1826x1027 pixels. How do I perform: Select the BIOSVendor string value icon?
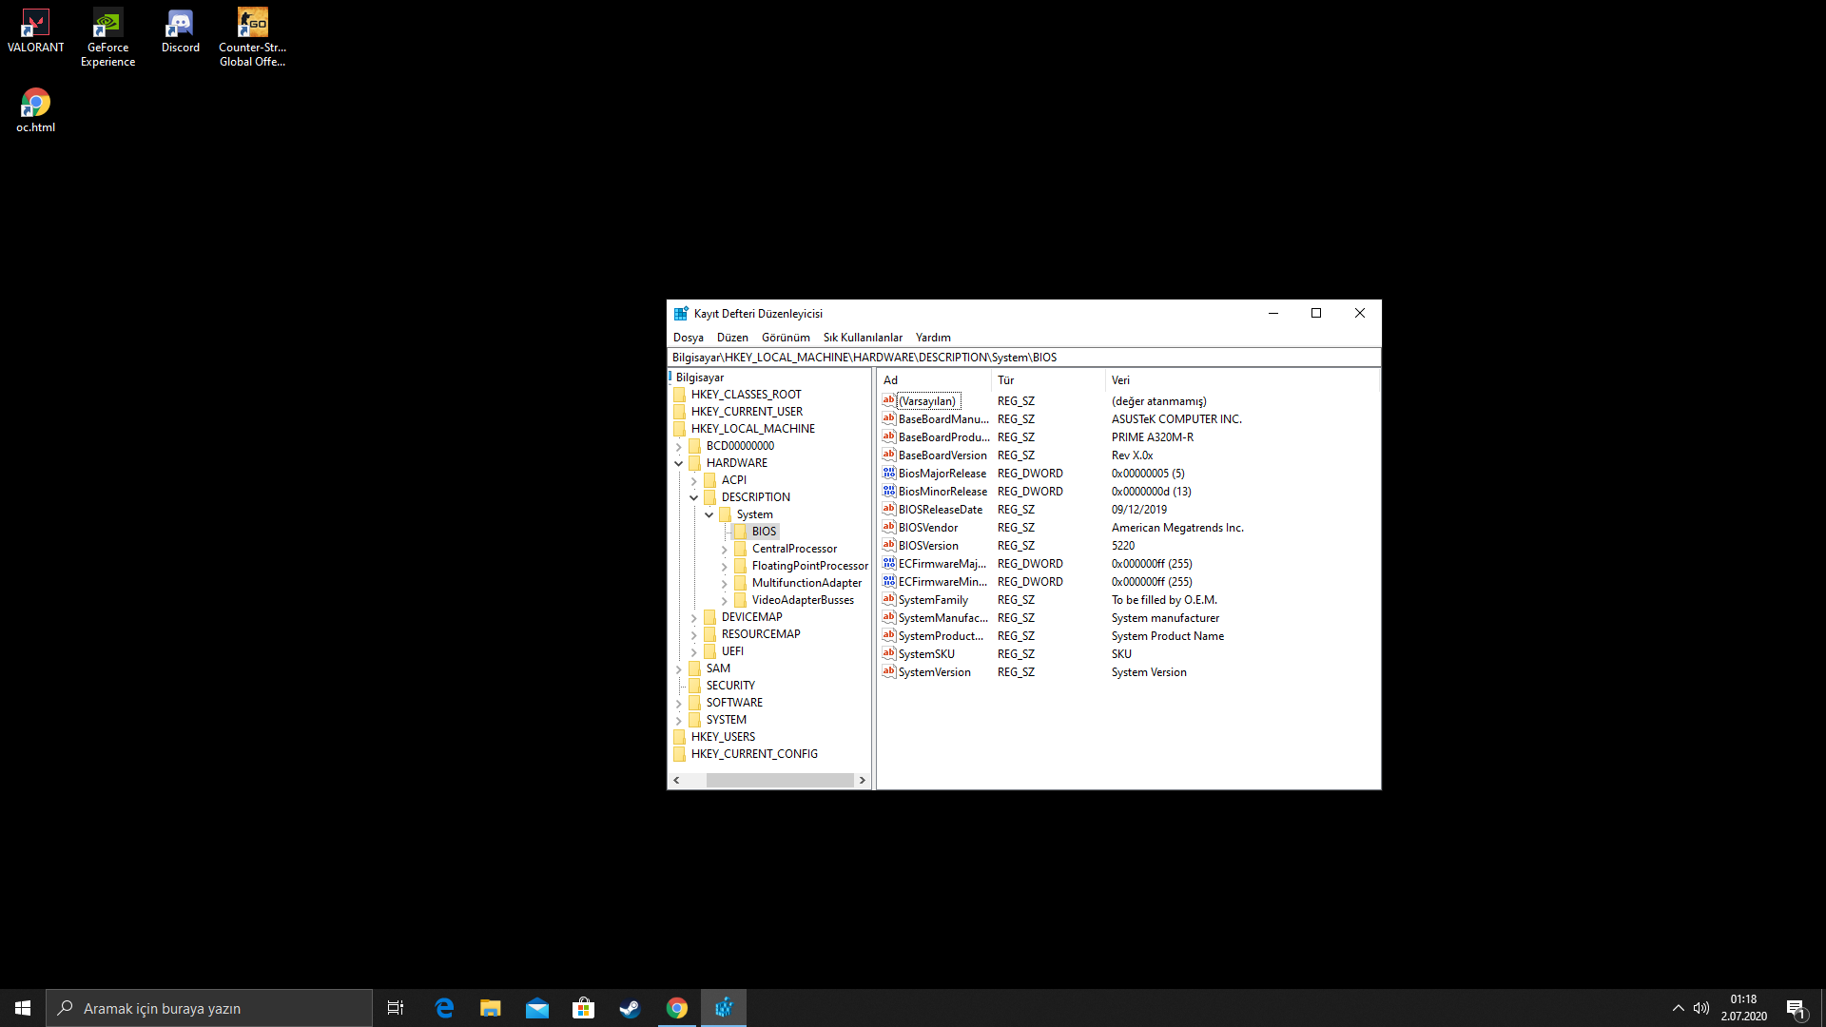point(888,528)
